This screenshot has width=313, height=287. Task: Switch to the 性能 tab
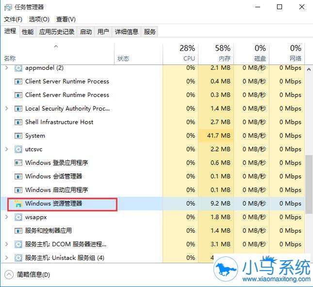point(28,32)
